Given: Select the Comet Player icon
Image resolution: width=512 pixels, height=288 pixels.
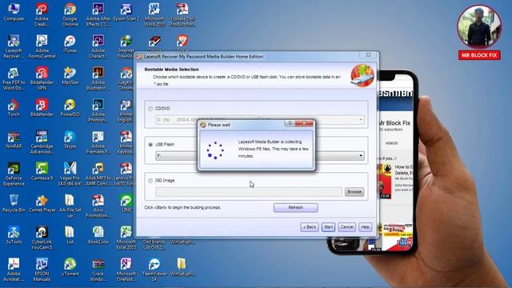Looking at the screenshot, I should tap(42, 203).
